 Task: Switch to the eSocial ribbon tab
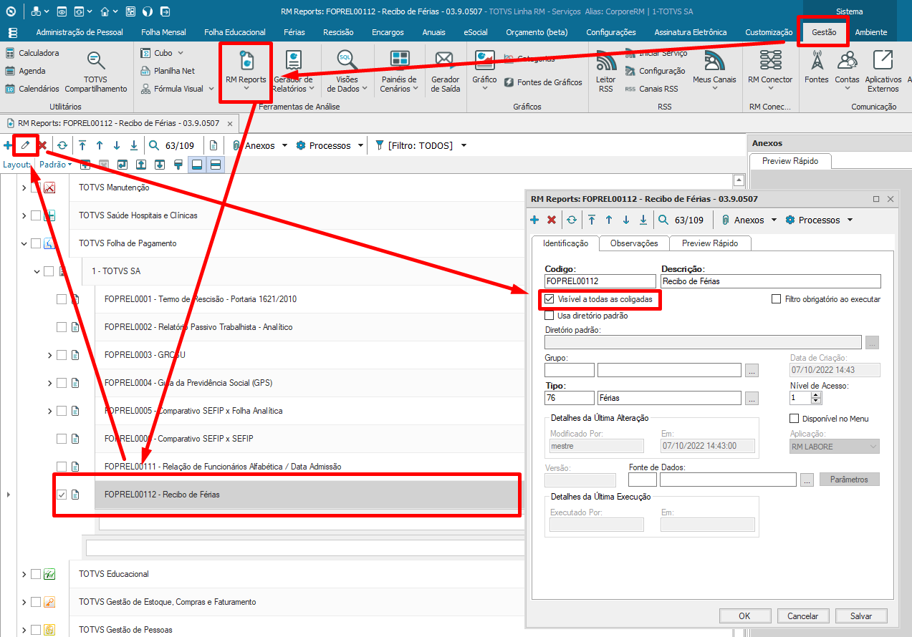pos(476,32)
